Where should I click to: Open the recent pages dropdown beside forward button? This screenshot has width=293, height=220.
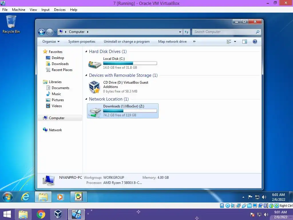click(55, 32)
